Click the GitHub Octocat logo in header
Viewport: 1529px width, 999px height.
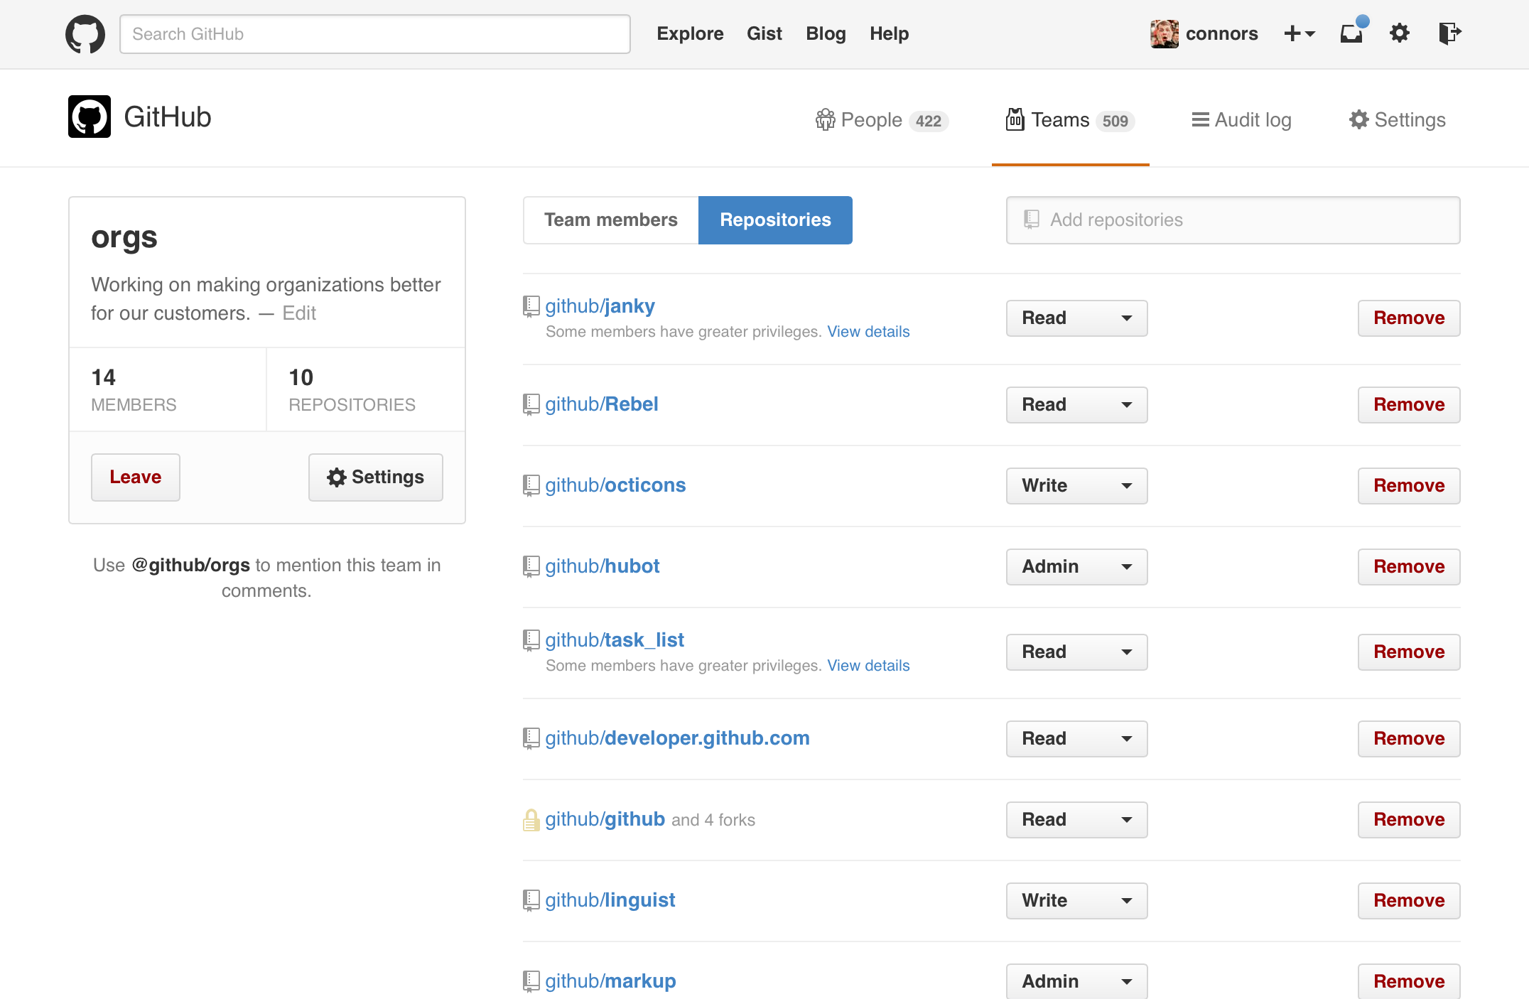coord(85,33)
